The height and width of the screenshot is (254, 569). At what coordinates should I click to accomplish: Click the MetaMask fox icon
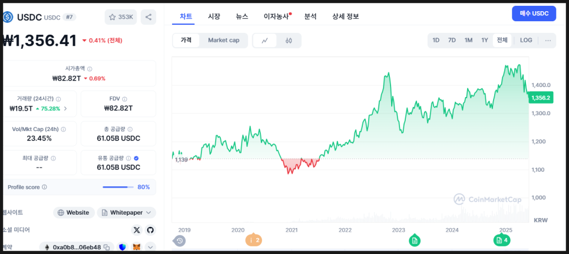(x=137, y=248)
